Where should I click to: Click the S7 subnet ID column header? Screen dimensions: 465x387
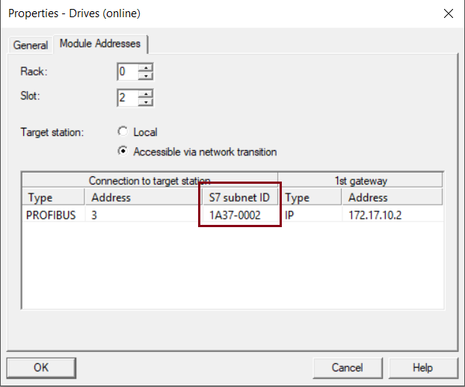click(x=240, y=197)
